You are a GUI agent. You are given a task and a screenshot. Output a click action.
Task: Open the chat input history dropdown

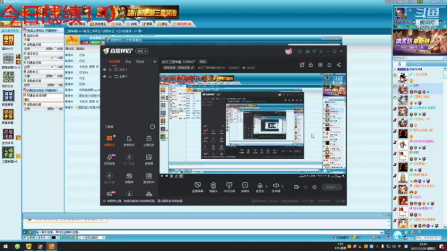coord(382,232)
